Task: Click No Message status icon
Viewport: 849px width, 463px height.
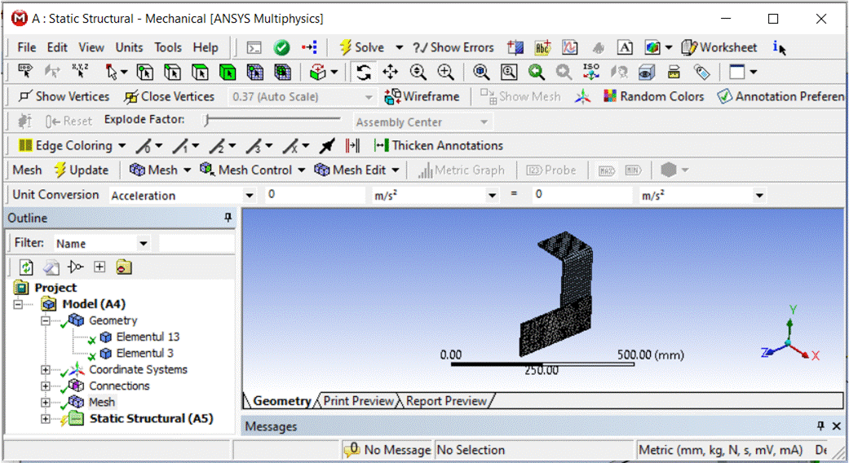Action: click(352, 449)
